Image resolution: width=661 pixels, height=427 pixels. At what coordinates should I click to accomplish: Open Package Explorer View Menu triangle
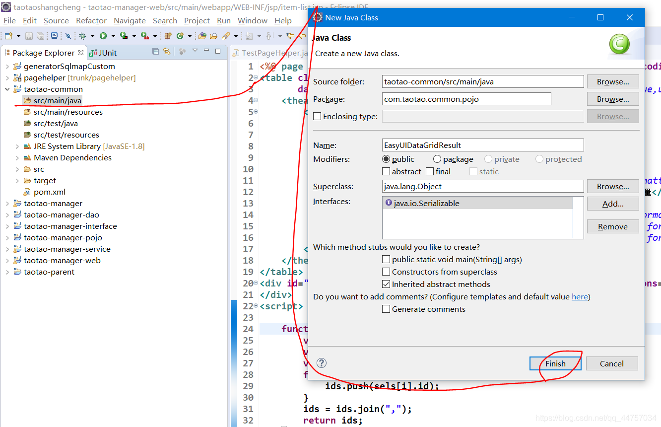pyautogui.click(x=195, y=50)
